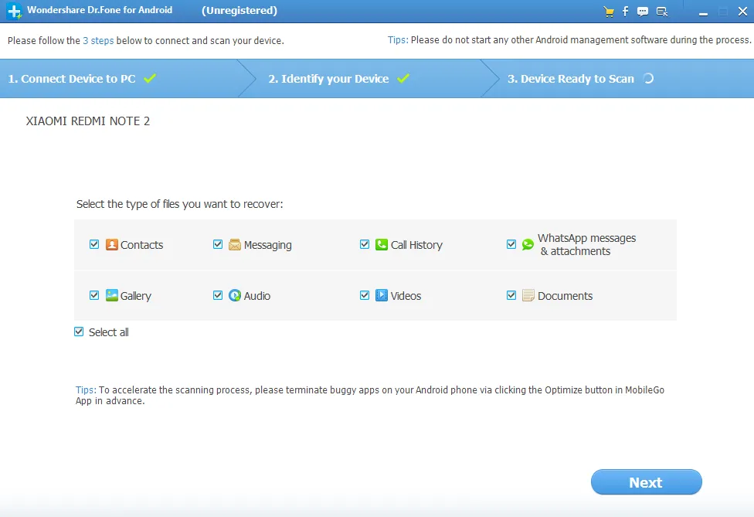This screenshot has width=754, height=517.
Task: Click the Videos film icon
Action: click(x=382, y=295)
